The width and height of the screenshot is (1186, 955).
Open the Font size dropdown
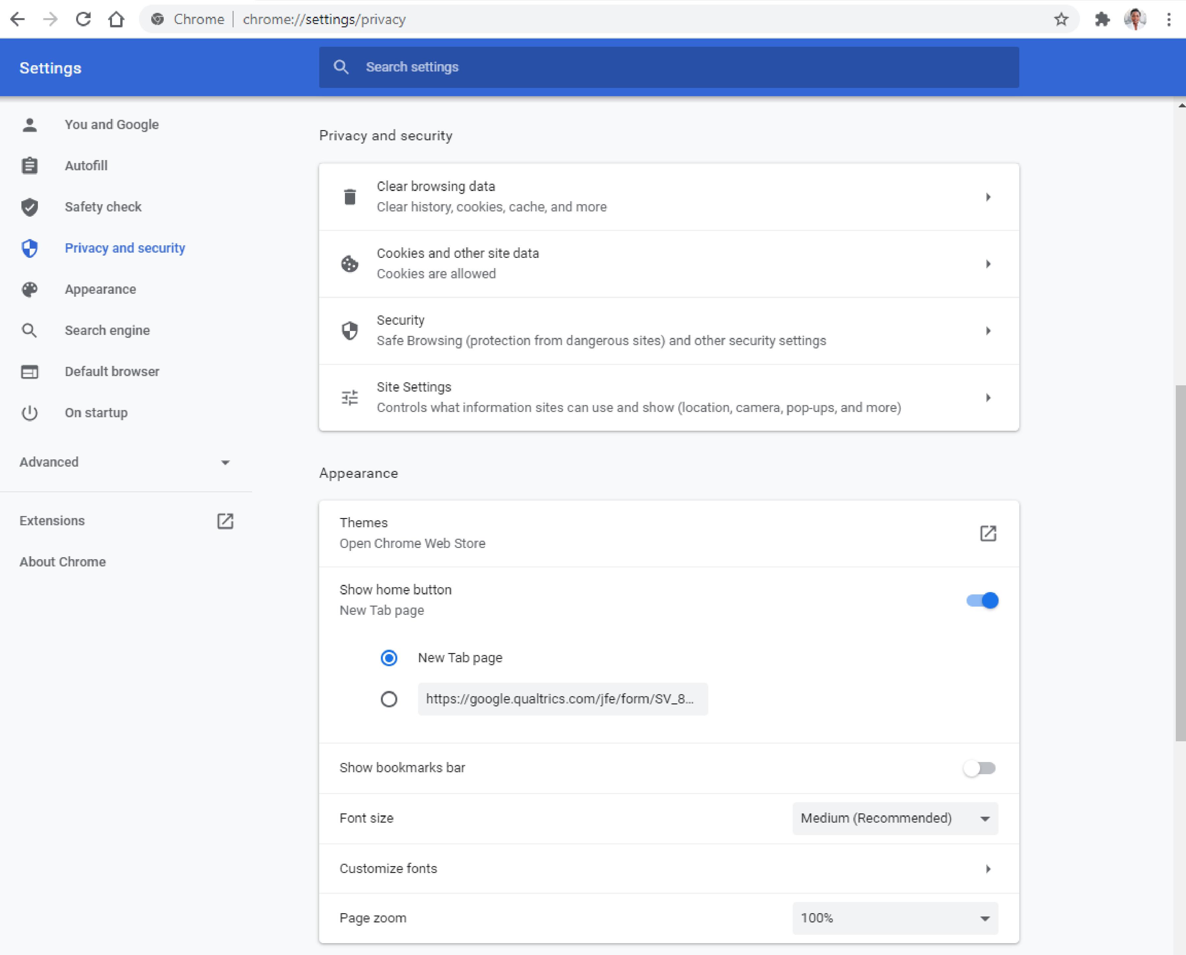(895, 819)
